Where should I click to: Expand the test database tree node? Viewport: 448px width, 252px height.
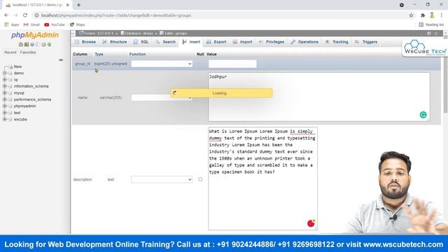tap(5, 113)
